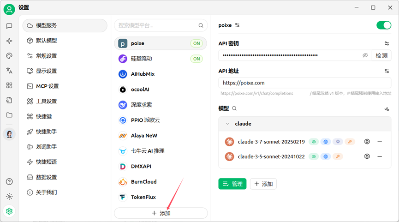Click the vision tag on claude-3-5-sonnet
The height and width of the screenshot is (222, 399).
click(x=314, y=156)
